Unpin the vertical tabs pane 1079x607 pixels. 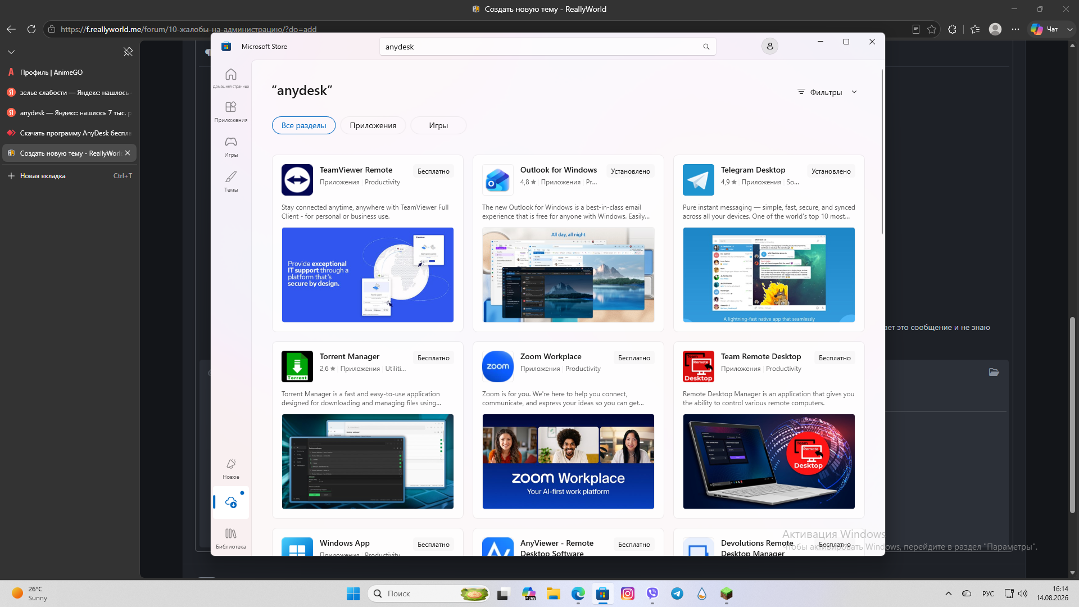(128, 52)
